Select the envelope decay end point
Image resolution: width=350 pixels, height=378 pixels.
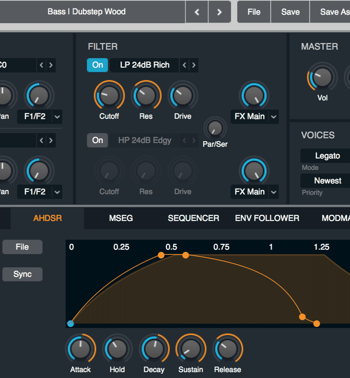click(302, 317)
